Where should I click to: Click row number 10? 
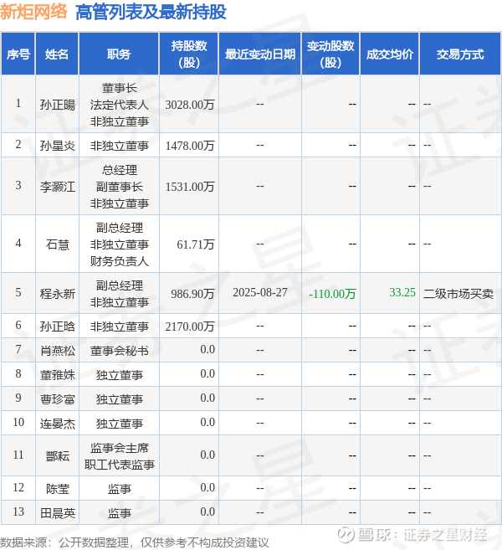(18, 422)
